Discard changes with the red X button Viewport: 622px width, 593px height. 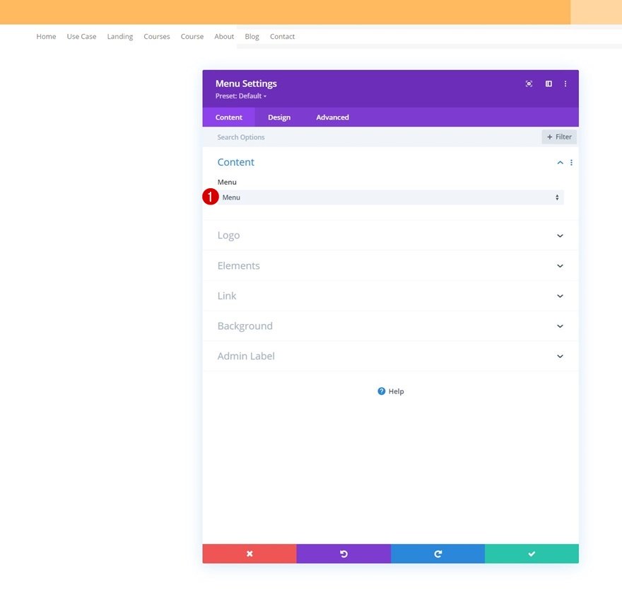[x=250, y=553]
